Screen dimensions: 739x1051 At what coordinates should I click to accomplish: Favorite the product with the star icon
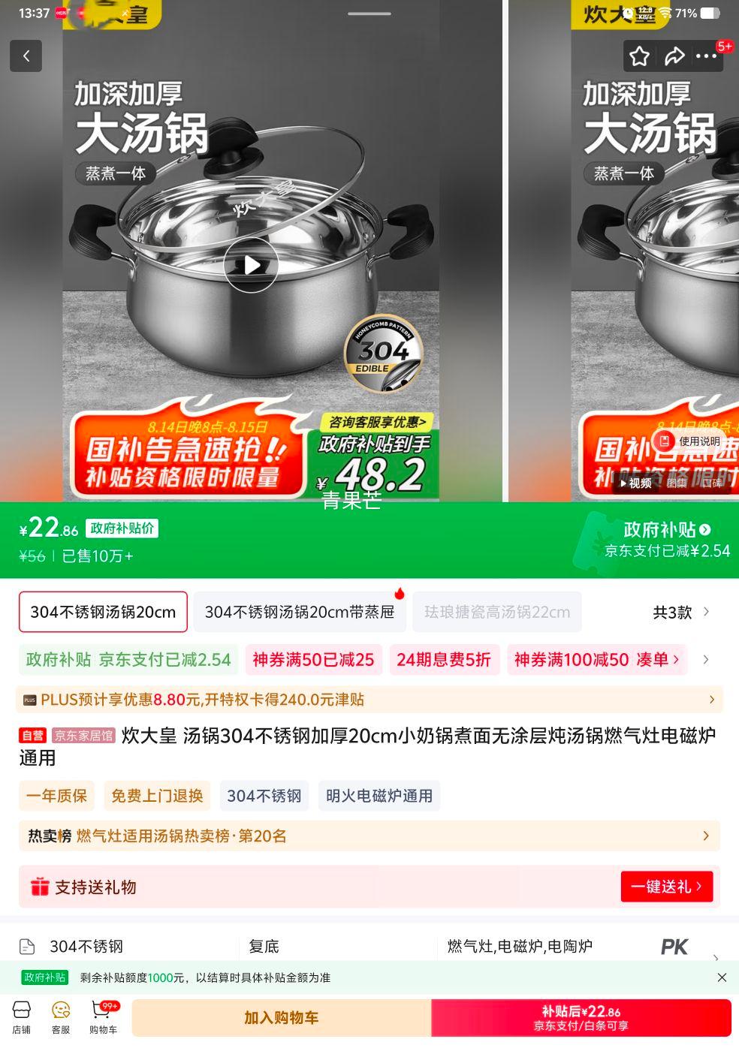(639, 56)
